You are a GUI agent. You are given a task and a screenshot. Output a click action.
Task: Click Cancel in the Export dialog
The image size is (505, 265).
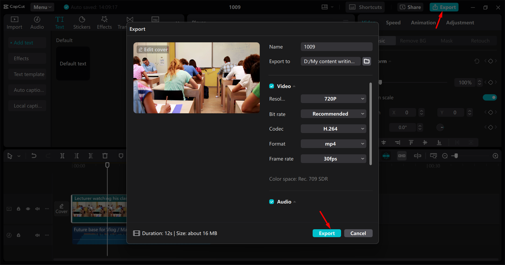[358, 233]
